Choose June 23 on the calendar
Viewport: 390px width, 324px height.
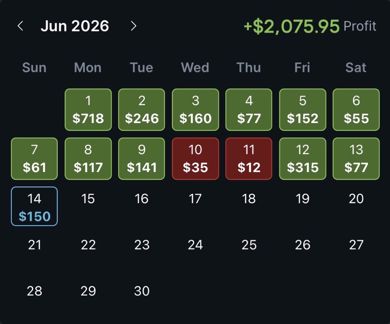tap(142, 245)
